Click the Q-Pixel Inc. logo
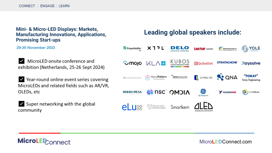 tap(203, 78)
